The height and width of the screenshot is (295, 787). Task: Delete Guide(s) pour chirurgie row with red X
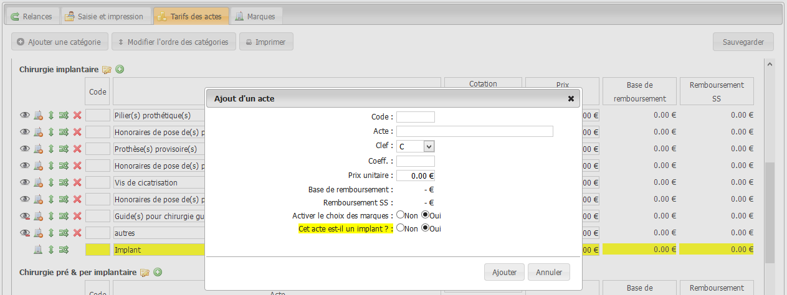pyautogui.click(x=77, y=216)
